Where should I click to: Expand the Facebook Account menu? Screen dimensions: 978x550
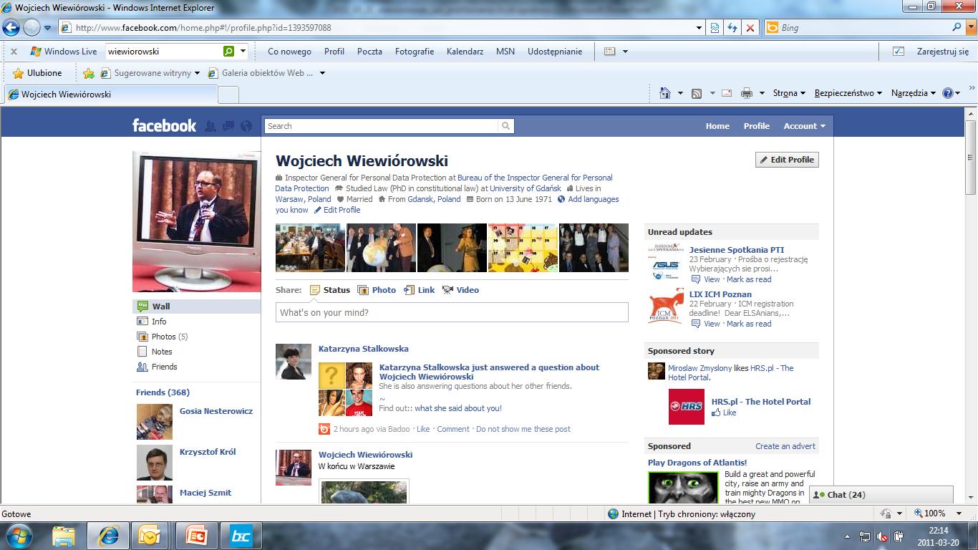[x=804, y=126]
